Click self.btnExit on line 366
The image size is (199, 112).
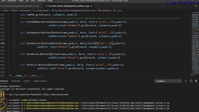tap(29, 65)
